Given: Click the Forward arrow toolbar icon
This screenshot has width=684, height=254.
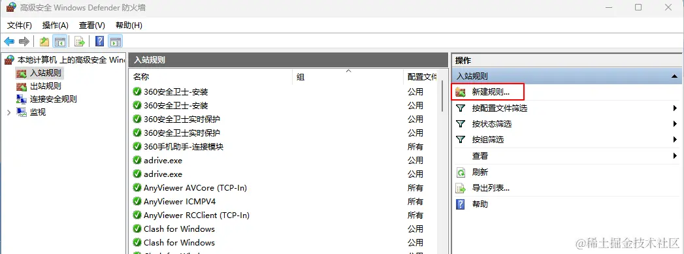Looking at the screenshot, I should 24,41.
